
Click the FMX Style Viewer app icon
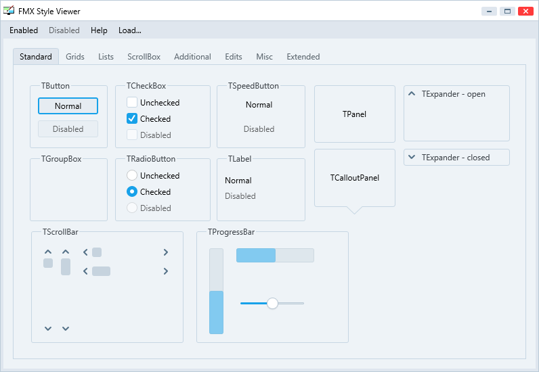[x=9, y=11]
